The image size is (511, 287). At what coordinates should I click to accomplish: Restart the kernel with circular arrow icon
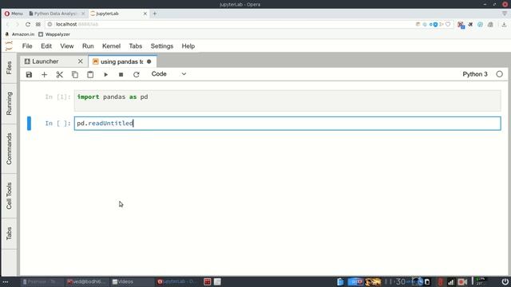[137, 74]
